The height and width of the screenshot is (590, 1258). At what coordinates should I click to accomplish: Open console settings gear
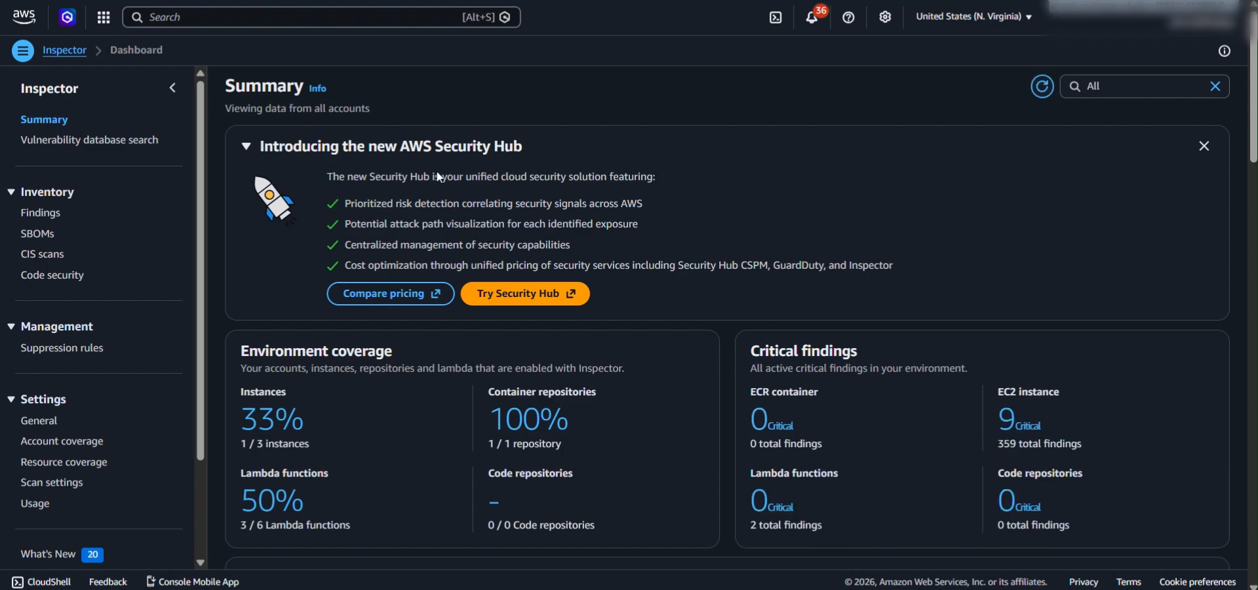point(885,17)
